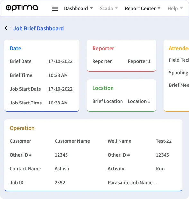Expand the Help dropdown arrow
Image resolution: width=189 pixels, height=199 pixels.
pos(181,8)
